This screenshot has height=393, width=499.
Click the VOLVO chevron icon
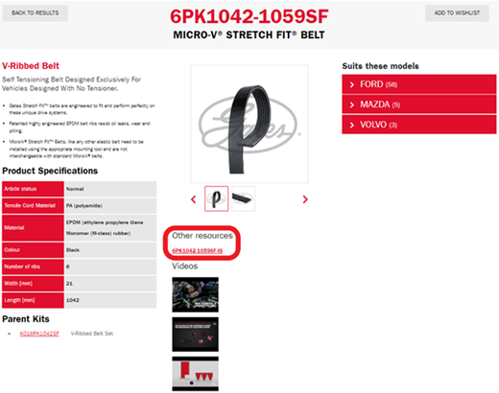click(352, 125)
